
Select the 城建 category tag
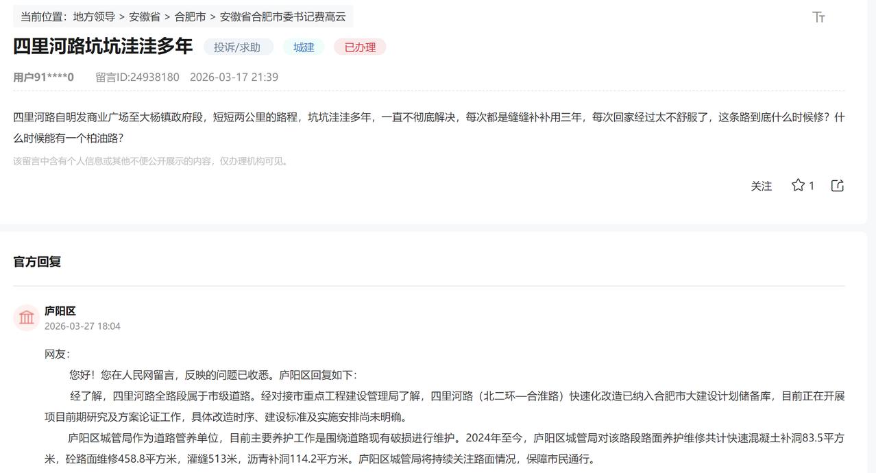click(304, 47)
